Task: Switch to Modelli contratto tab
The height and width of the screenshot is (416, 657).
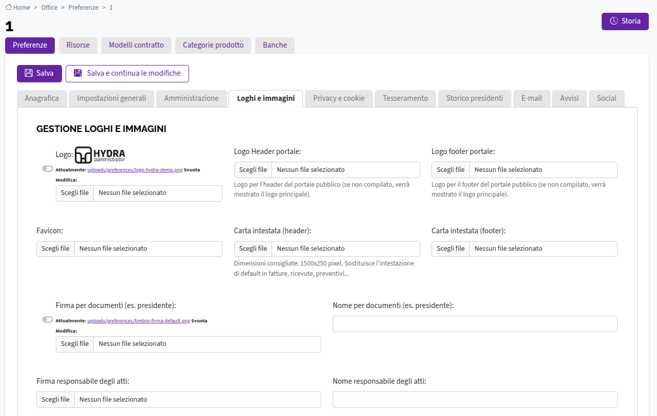Action: point(136,45)
